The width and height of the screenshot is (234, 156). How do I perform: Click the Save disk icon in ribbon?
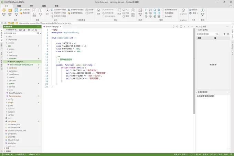tap(16, 10)
